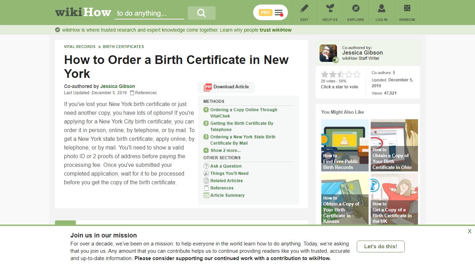Image resolution: width=475 pixels, height=267 pixels.
Task: Rate article with the third star
Action: (341, 74)
